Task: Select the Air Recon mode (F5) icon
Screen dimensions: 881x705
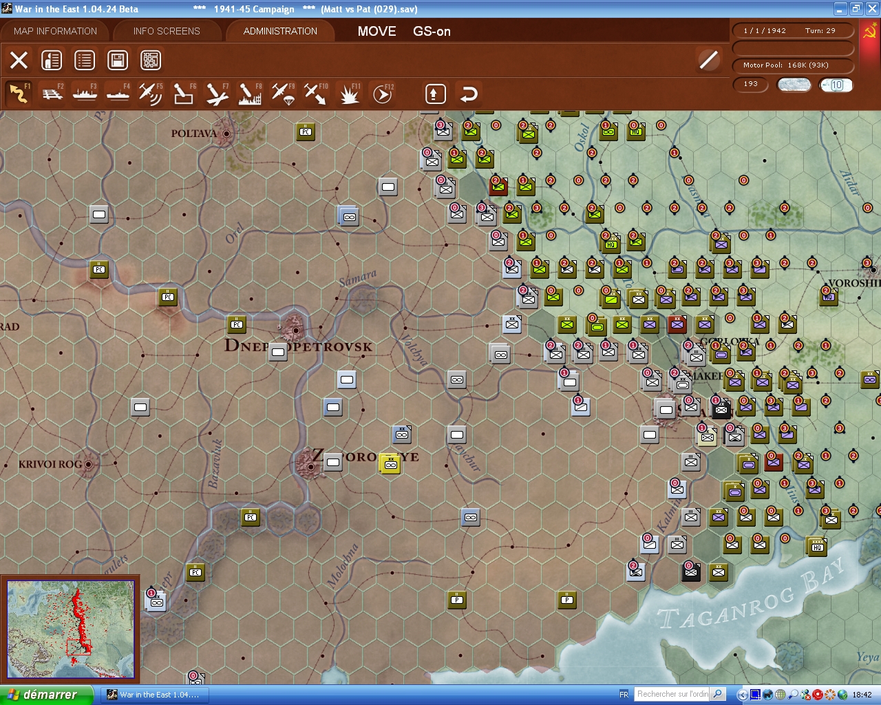Action: (151, 94)
